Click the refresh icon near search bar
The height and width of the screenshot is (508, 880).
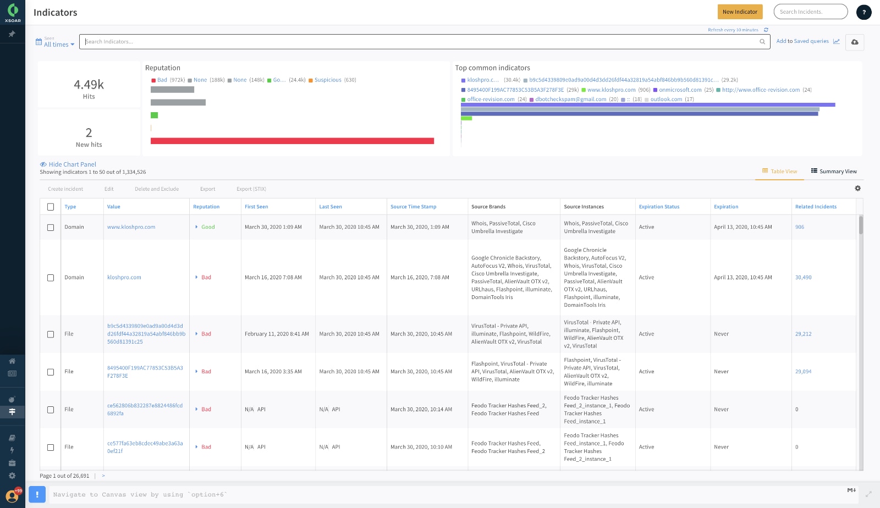pos(766,30)
